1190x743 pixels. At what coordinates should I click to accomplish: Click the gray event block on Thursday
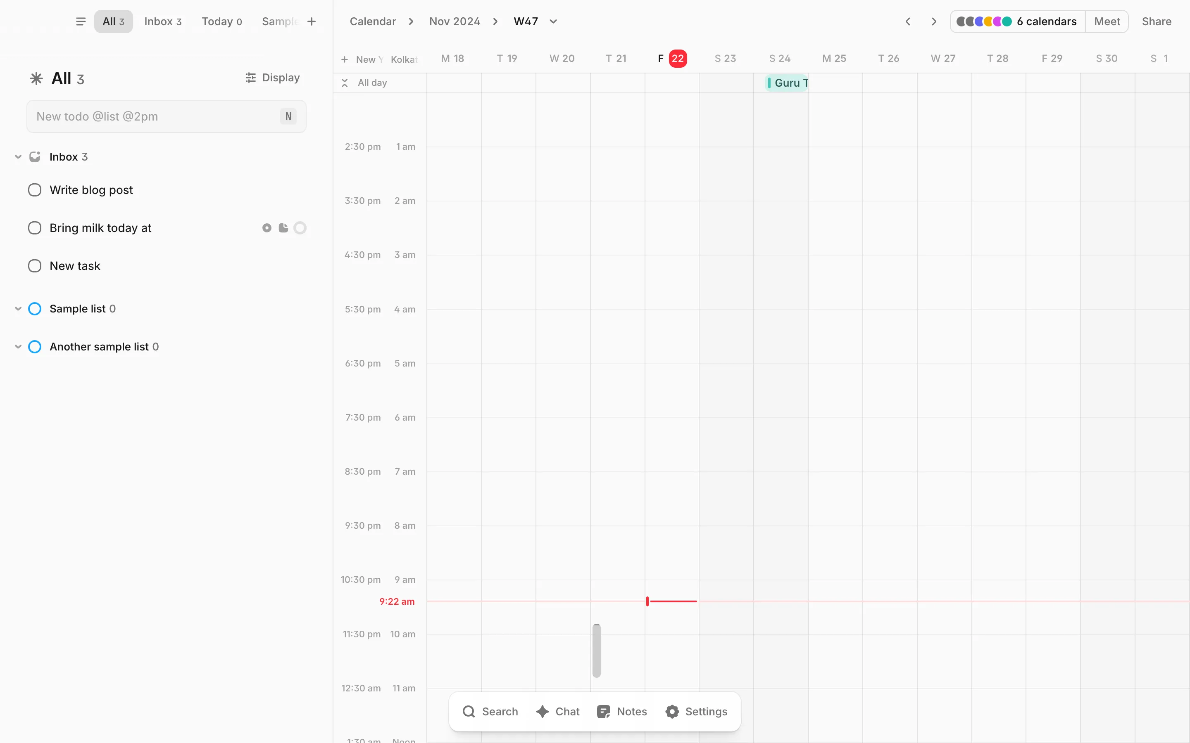tap(597, 651)
